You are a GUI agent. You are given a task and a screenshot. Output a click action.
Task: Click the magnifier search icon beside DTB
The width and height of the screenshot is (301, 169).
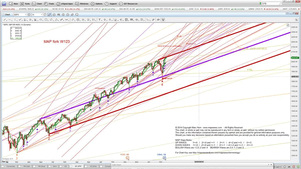280,4
